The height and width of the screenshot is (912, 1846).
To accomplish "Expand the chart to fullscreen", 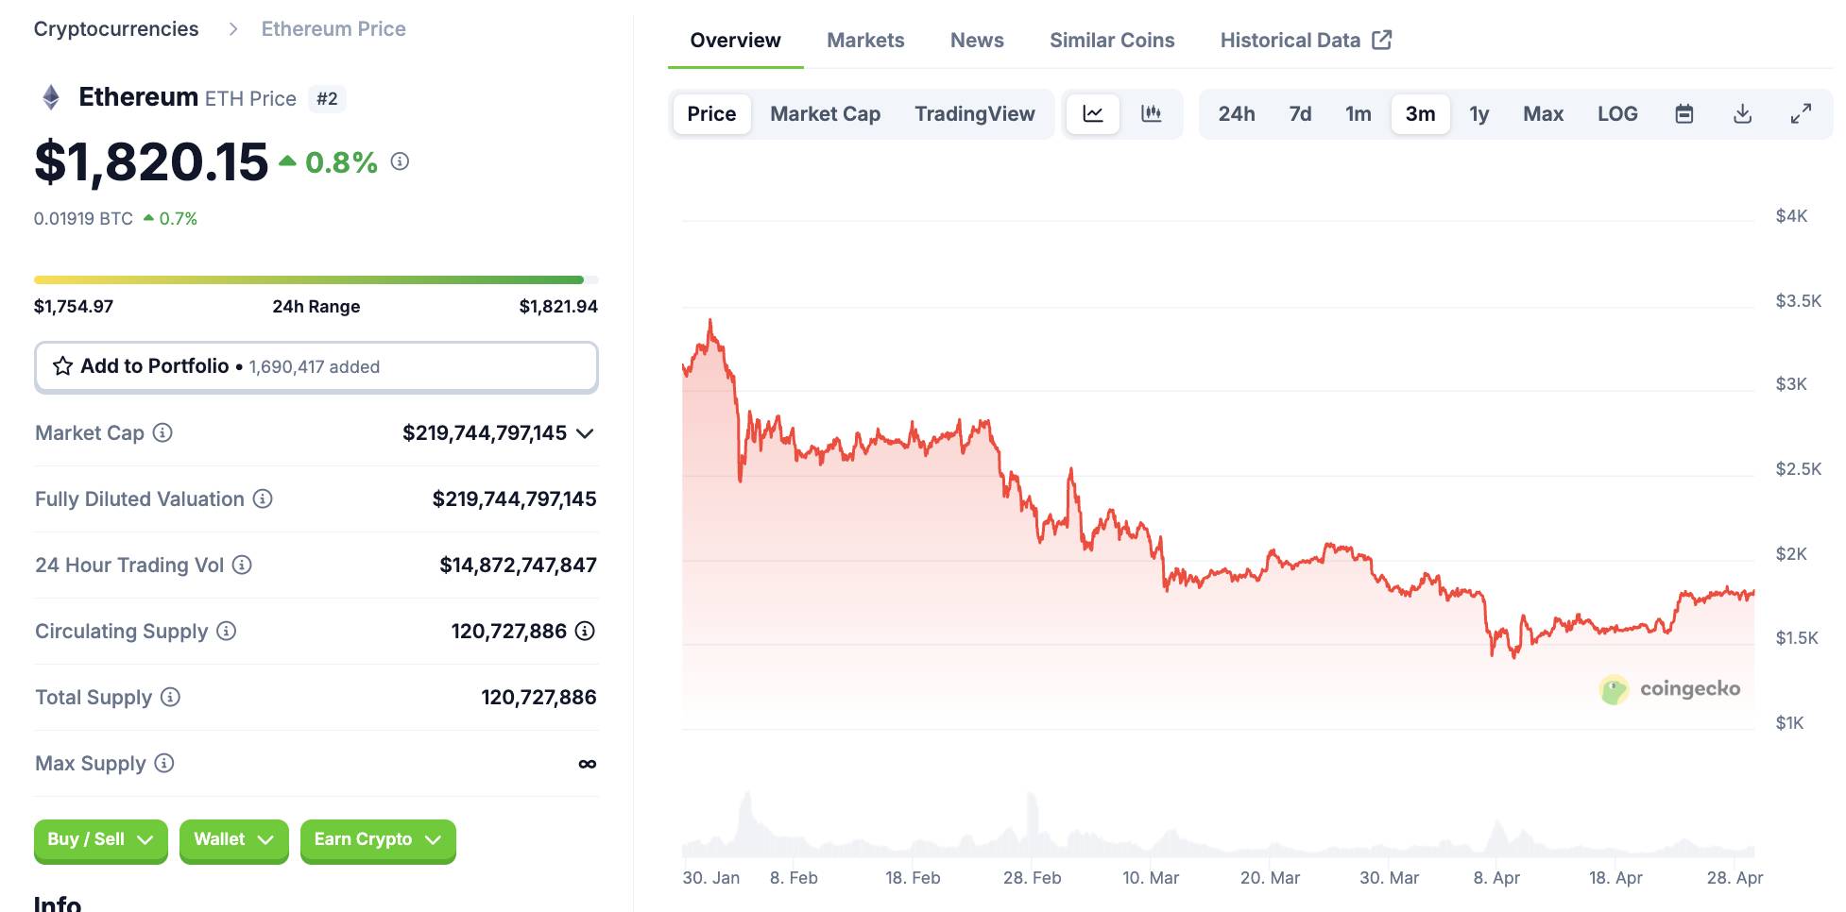I will click(x=1801, y=114).
